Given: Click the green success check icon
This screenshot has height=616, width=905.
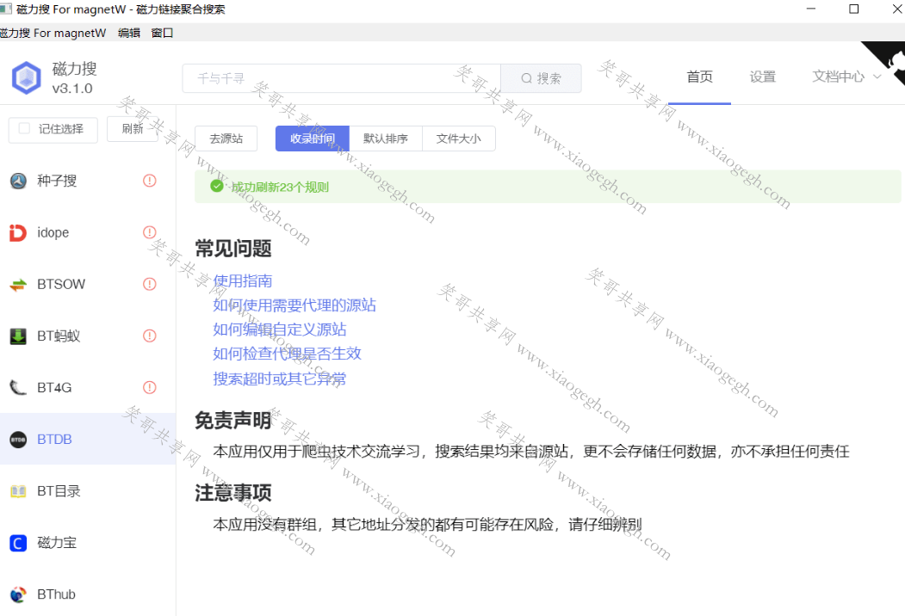Looking at the screenshot, I should pos(217,187).
